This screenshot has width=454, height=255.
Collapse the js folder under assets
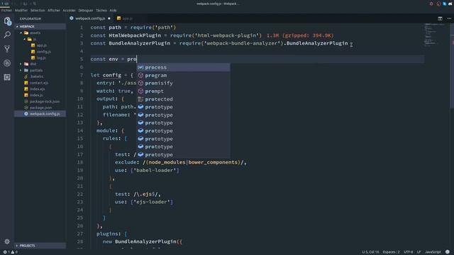[x=25, y=39]
